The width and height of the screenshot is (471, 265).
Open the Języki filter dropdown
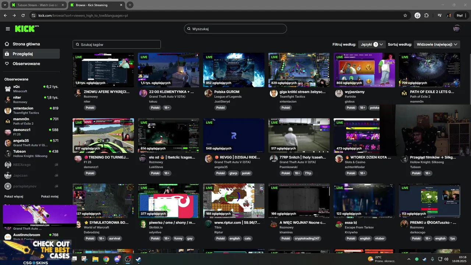click(372, 44)
